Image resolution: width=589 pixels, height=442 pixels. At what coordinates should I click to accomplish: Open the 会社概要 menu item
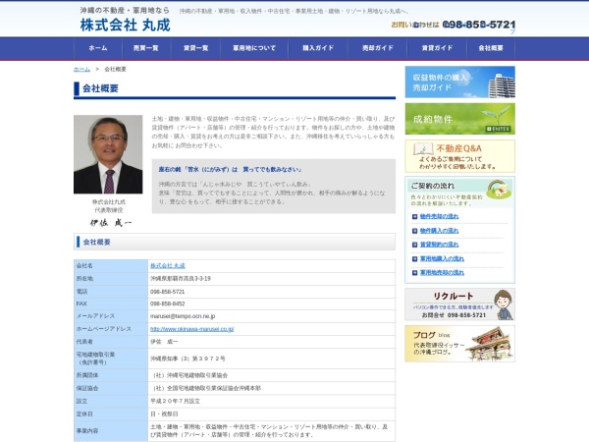coord(491,48)
